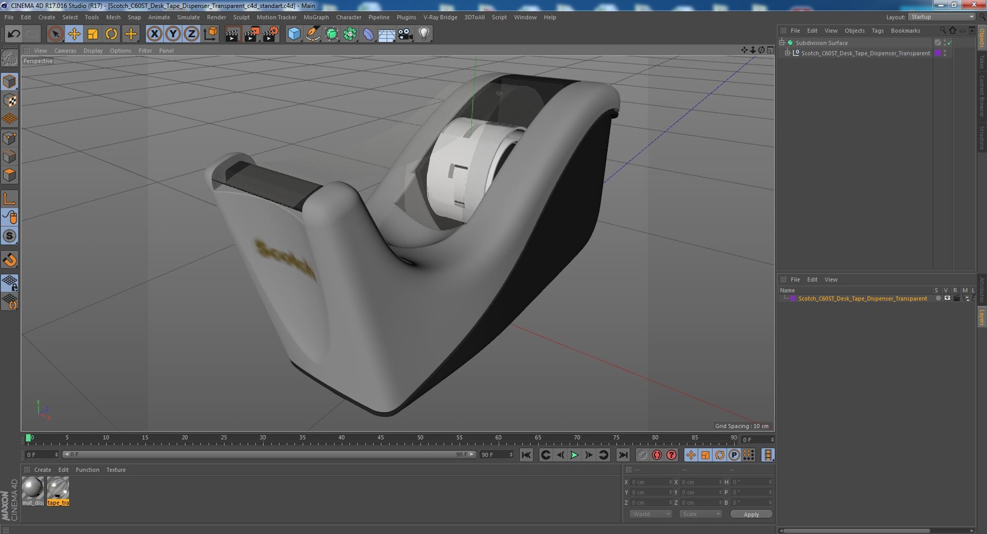Viewport: 987px width, 534px height.
Task: Expand the Scotch_C60ST object in Object Manager
Action: tap(788, 53)
